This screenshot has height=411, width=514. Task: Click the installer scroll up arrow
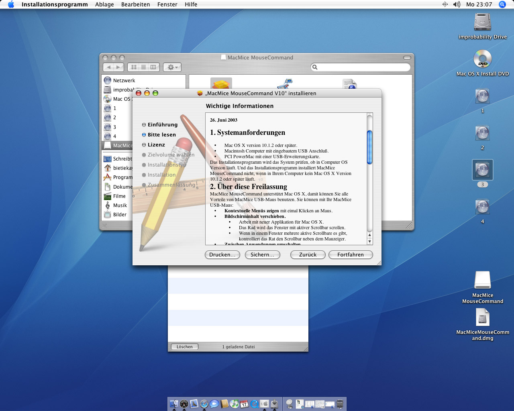369,236
